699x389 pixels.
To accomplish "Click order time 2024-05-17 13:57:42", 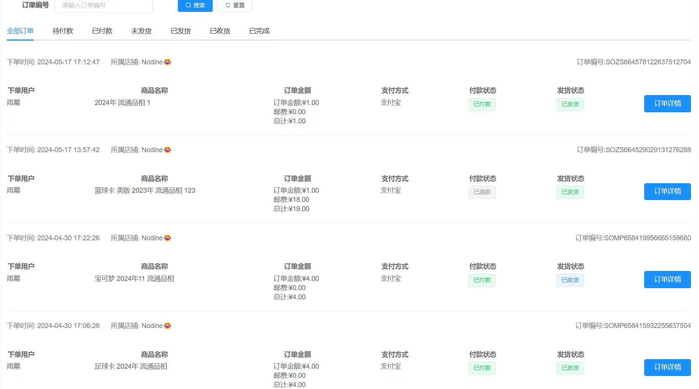I will [68, 150].
